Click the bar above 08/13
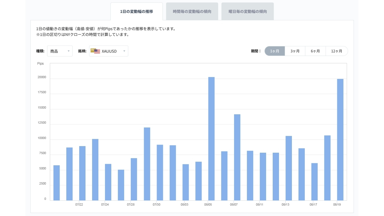The height and width of the screenshot is (216, 384). (x=289, y=168)
